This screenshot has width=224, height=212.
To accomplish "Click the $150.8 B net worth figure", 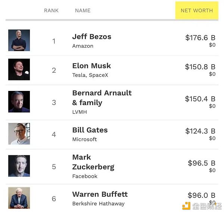I will pos(200,67).
